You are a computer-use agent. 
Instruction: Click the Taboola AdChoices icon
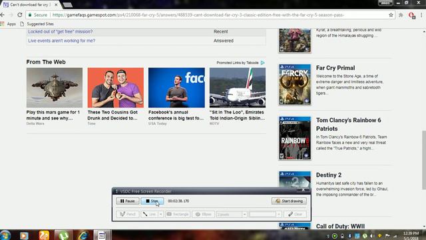point(263,63)
